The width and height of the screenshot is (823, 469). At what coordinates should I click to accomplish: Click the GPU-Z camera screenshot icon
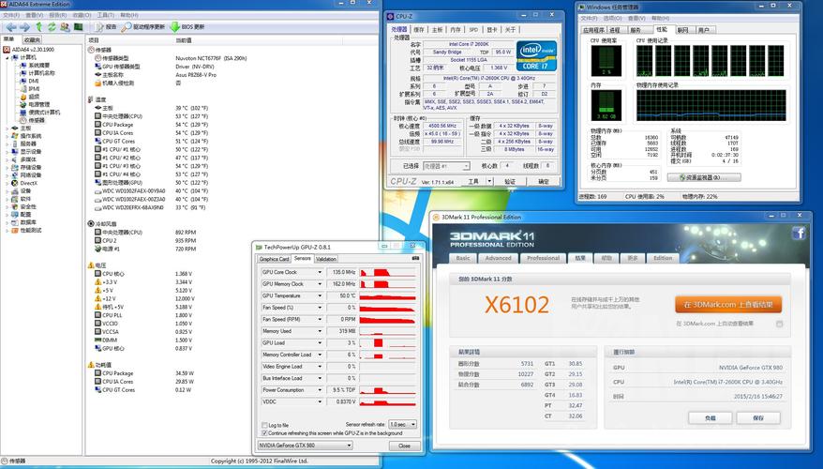click(415, 258)
